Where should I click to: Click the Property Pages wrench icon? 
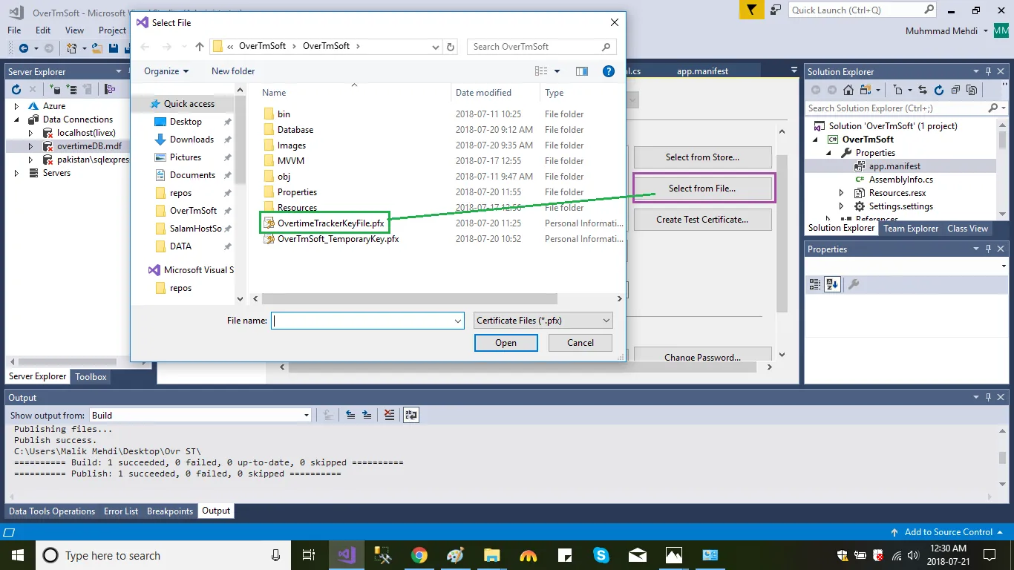click(x=854, y=284)
